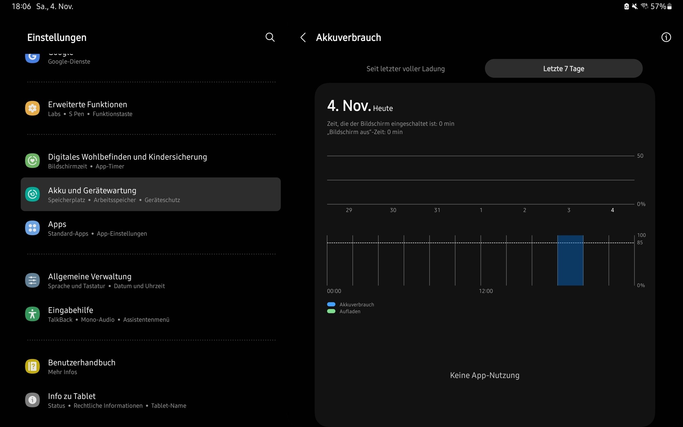The height and width of the screenshot is (427, 683).
Task: Select day 4 in weekly chart
Action: (612, 210)
